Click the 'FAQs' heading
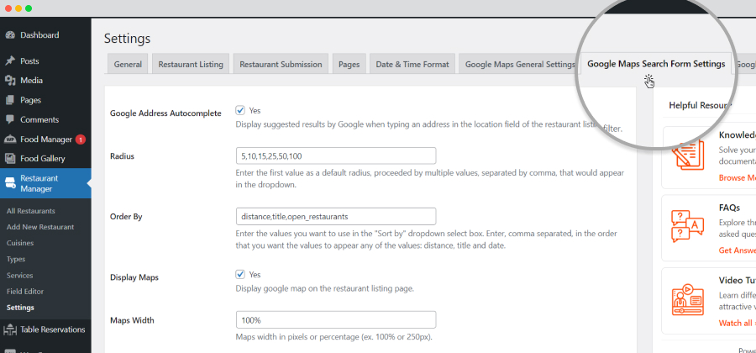 coord(729,208)
